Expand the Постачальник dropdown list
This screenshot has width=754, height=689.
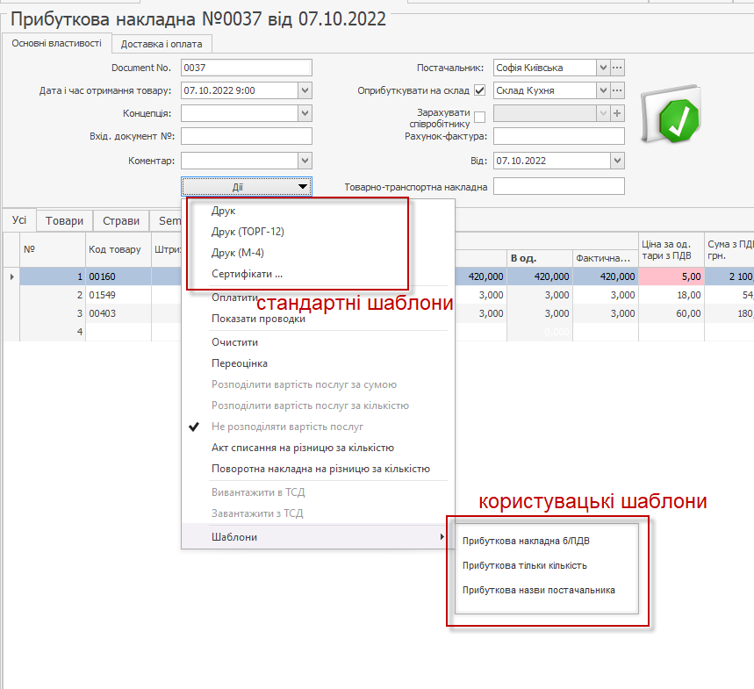(x=602, y=68)
